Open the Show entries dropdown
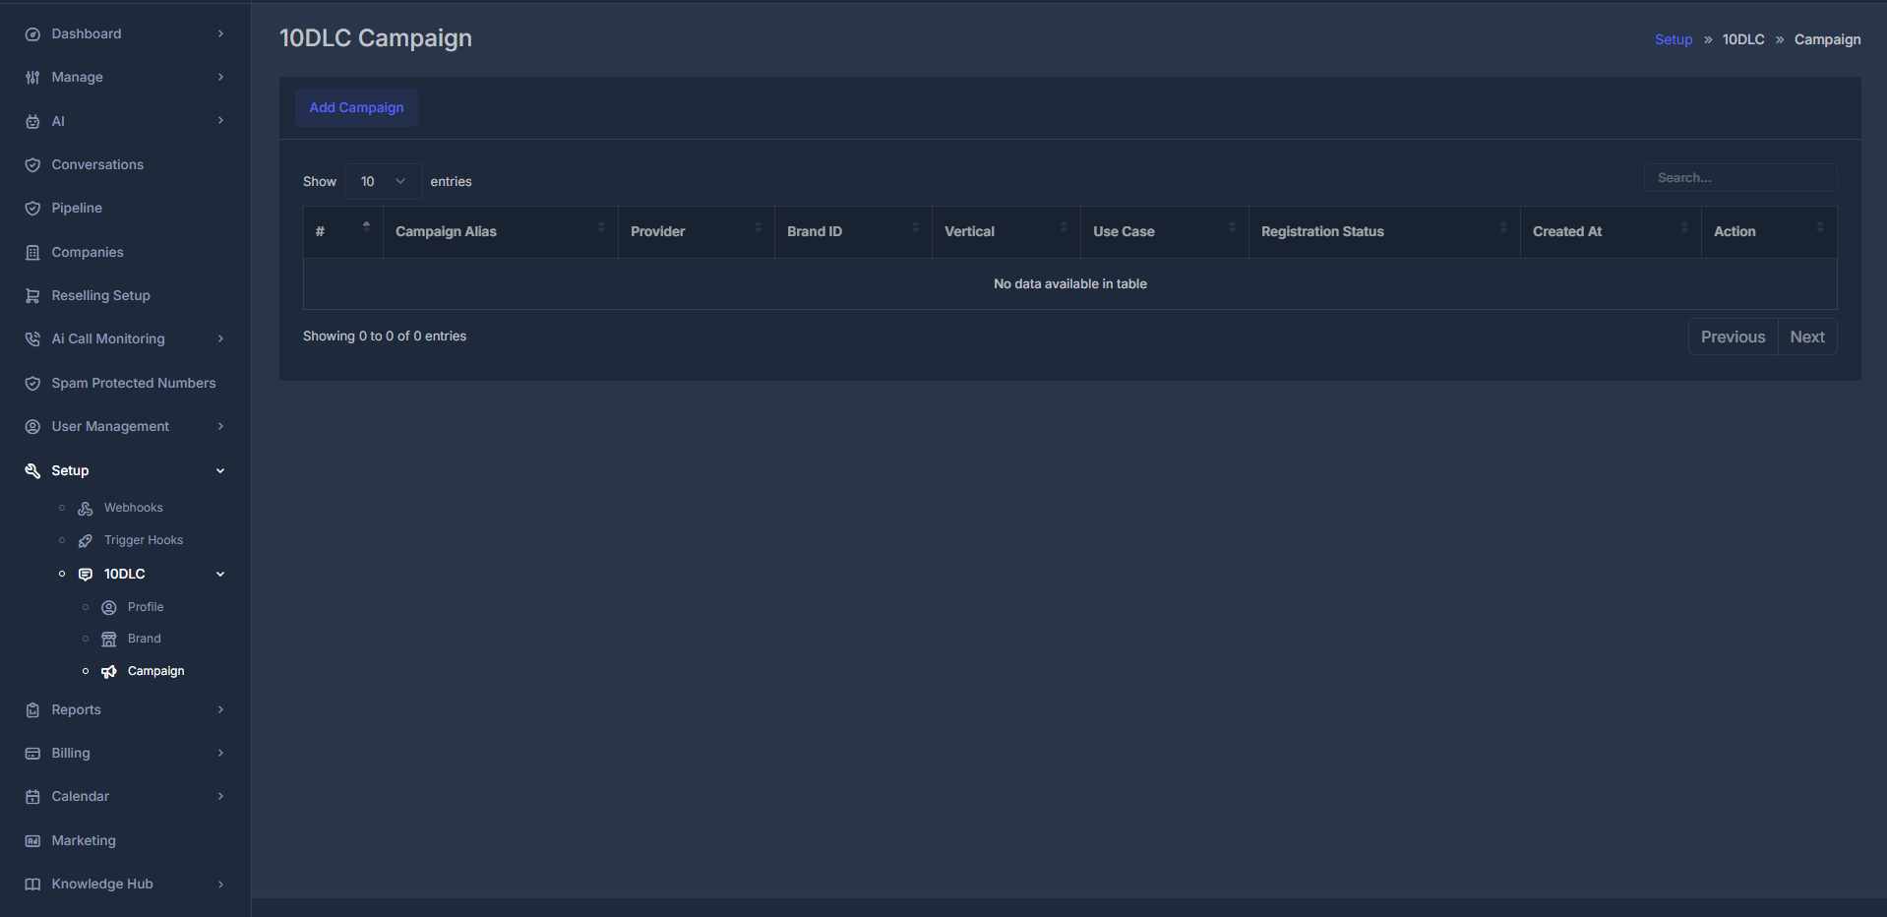Screen dimensions: 1887x917 [x=383, y=181]
